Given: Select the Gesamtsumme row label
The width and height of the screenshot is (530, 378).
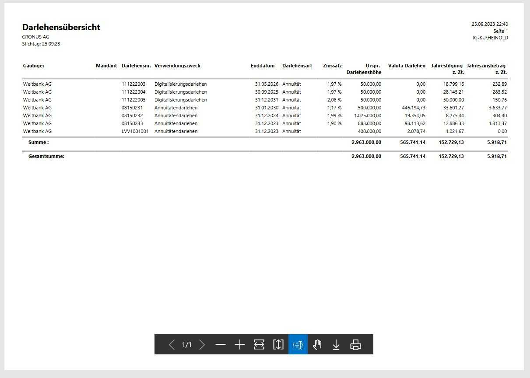Looking at the screenshot, I should point(46,156).
